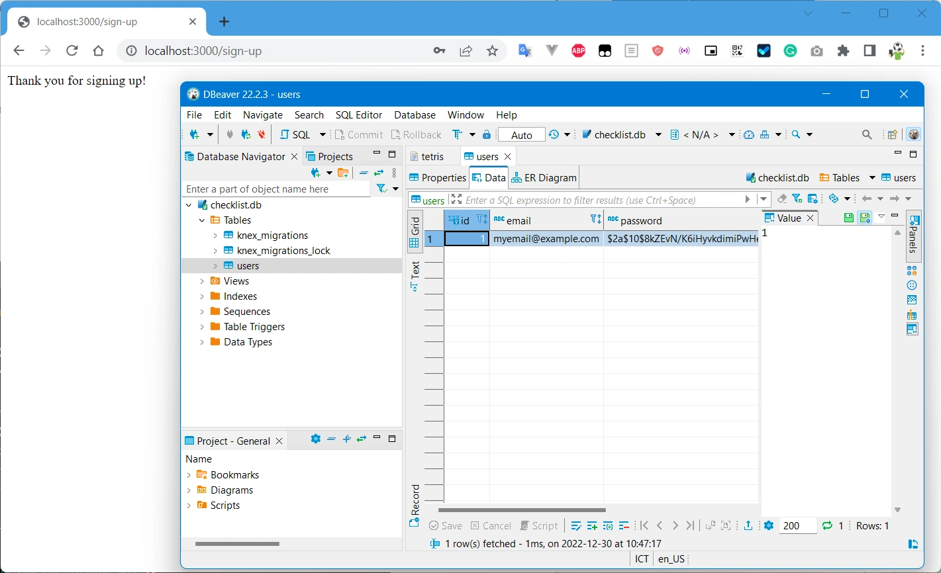Open a new SQL editor with SQL button
The image size is (941, 573).
tap(295, 134)
